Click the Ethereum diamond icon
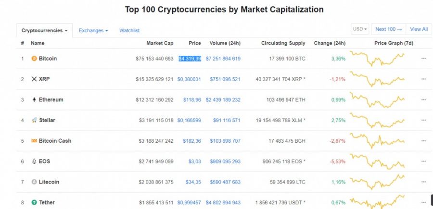The image size is (433, 209). click(x=34, y=99)
